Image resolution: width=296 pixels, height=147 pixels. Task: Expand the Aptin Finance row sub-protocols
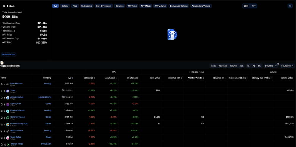[1, 131]
